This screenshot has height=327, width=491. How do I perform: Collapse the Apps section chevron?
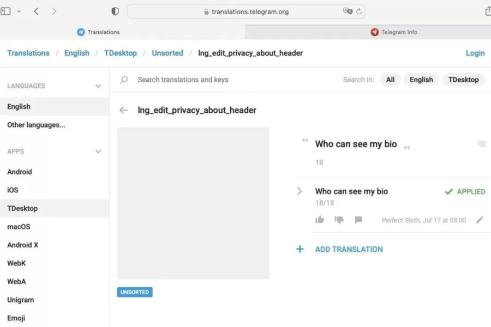[x=98, y=152]
